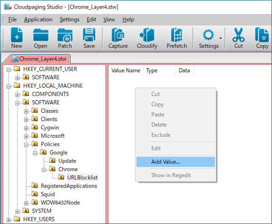Open the File menu
272x224 pixels.
tap(12, 20)
